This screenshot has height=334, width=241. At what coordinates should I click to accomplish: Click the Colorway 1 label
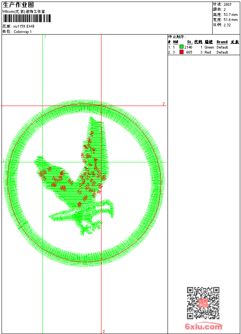click(x=23, y=32)
